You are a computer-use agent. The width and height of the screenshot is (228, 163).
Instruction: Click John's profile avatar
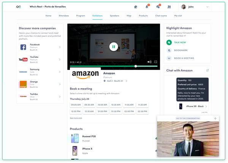coord(184,7)
